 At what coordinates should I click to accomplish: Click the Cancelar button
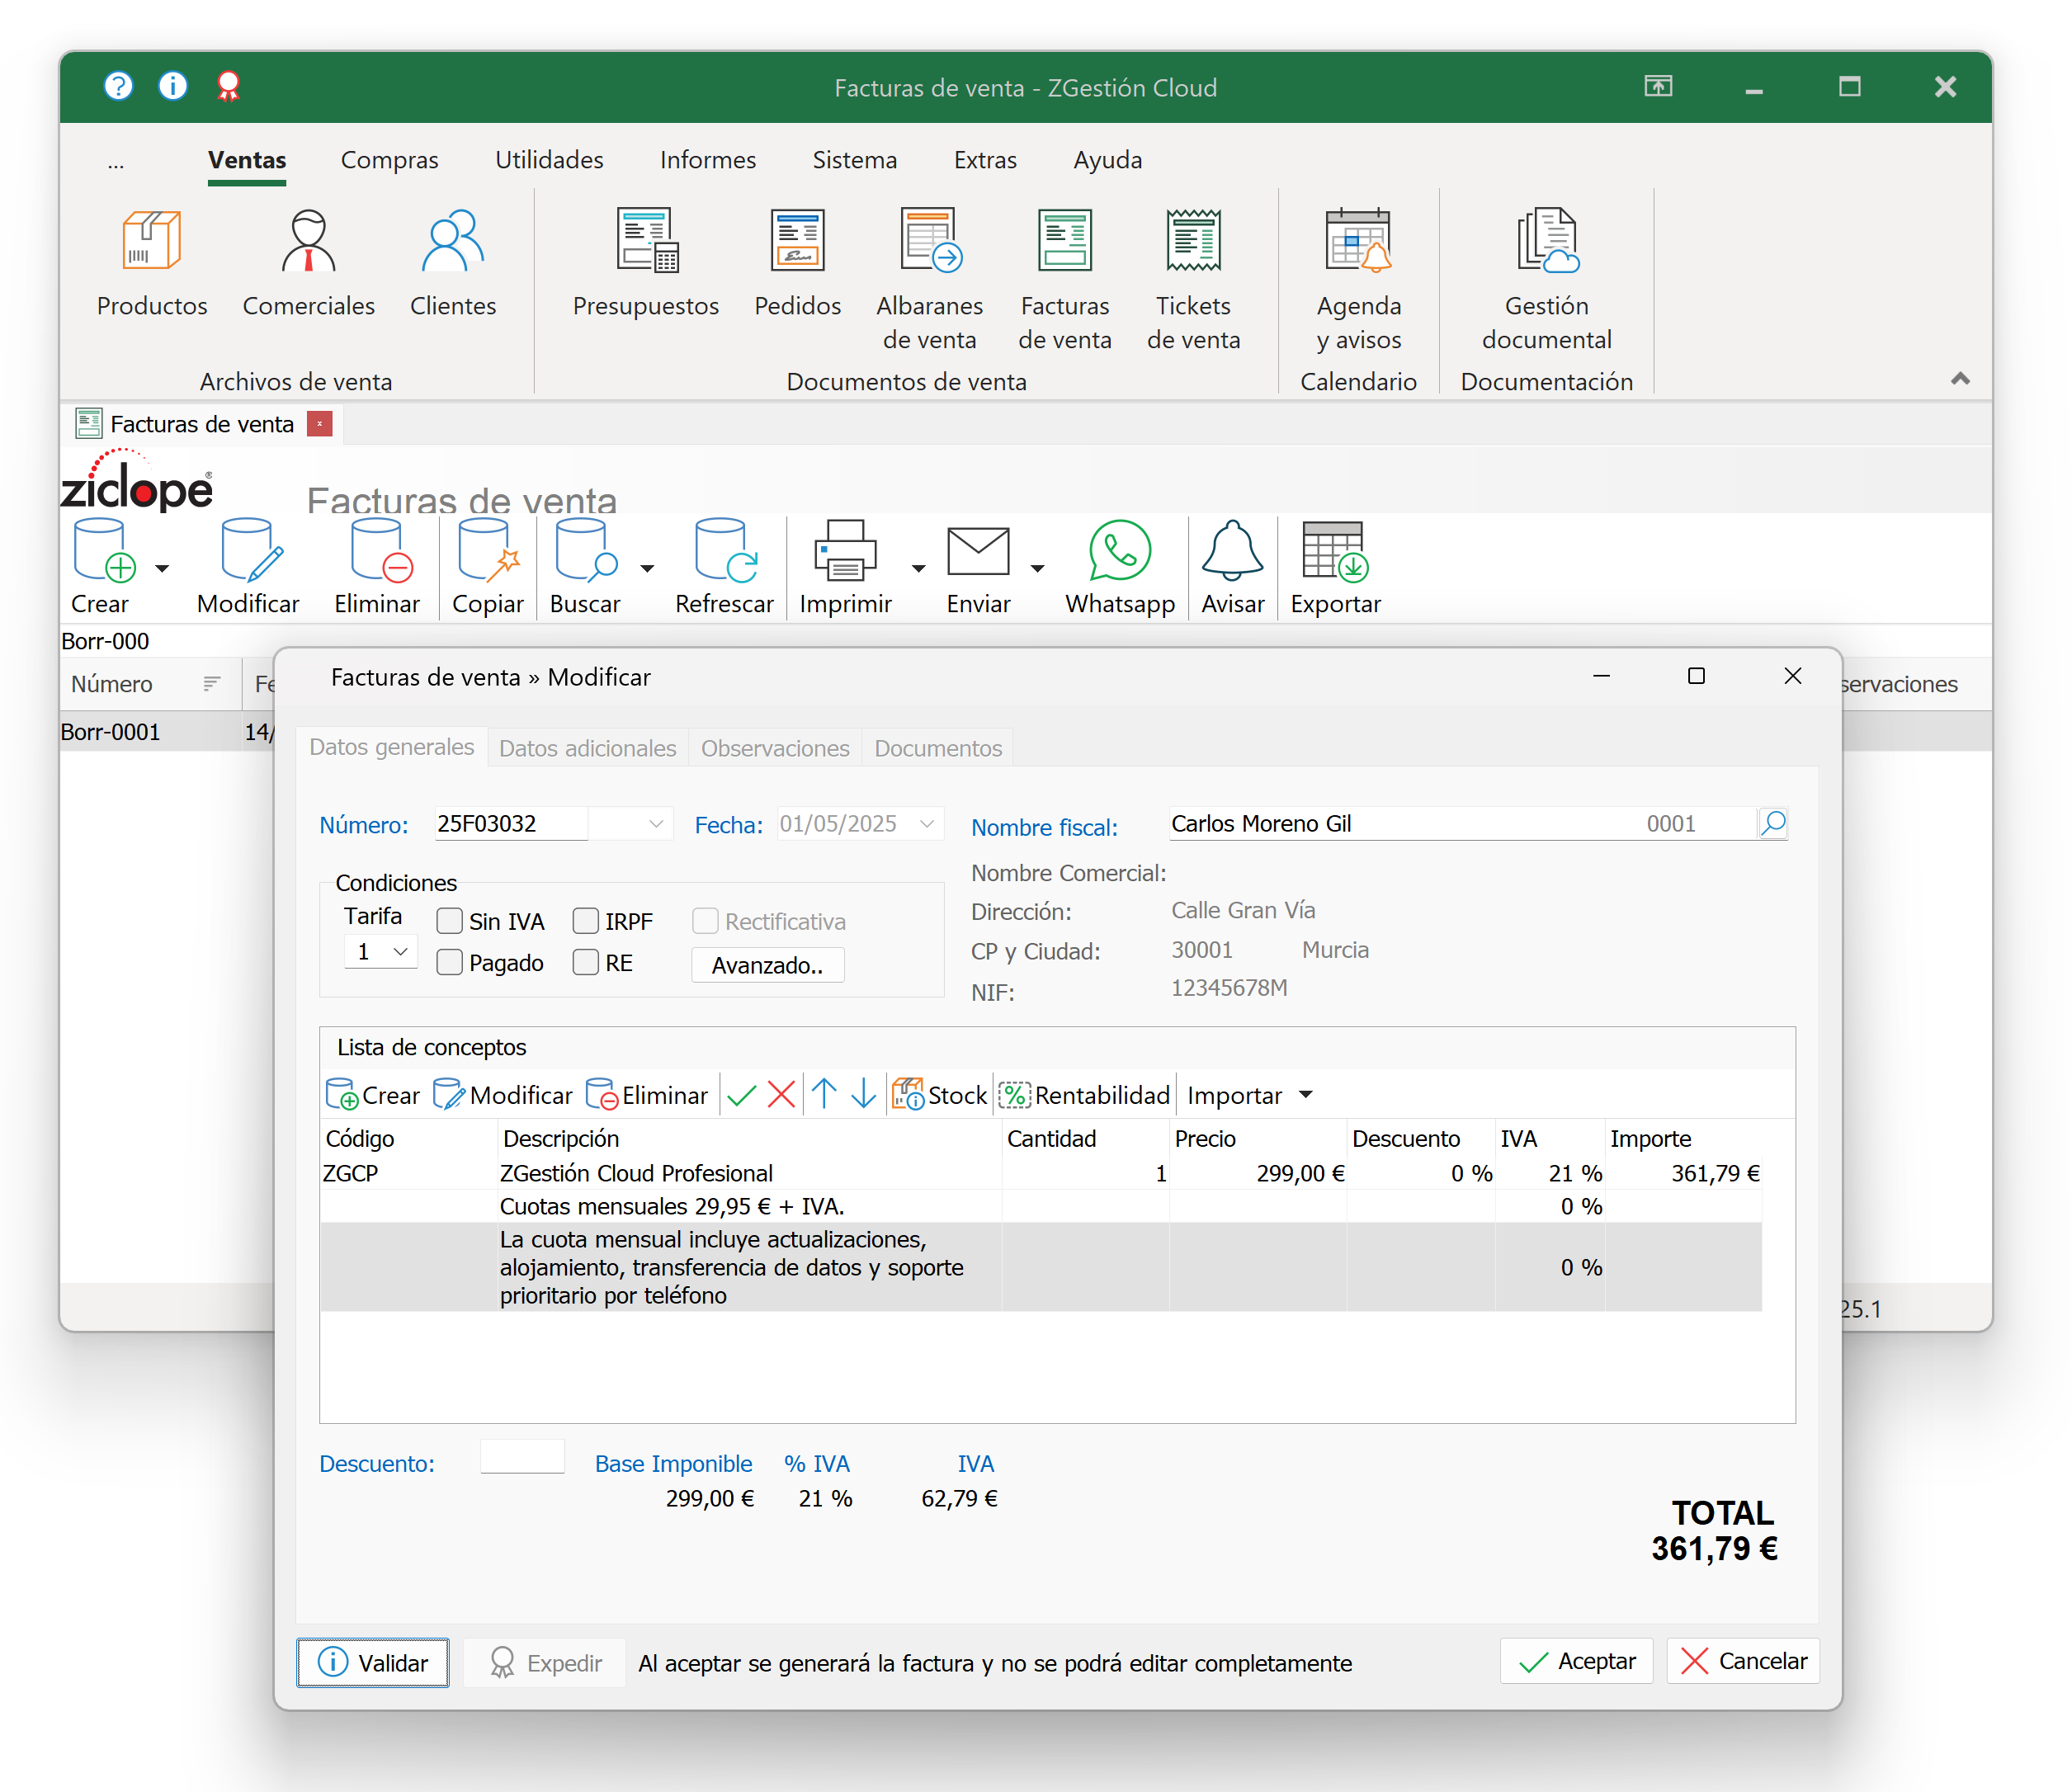[x=1743, y=1661]
